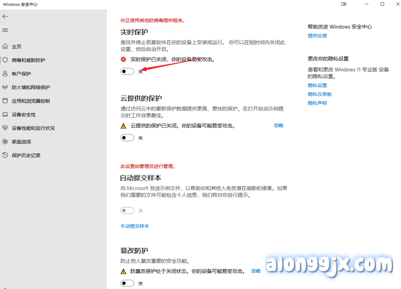
Task: Open 保护历史记录 in the sidebar
Action: [x=26, y=156]
